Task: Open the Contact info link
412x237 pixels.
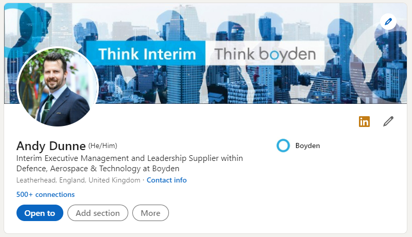Action: coord(166,180)
